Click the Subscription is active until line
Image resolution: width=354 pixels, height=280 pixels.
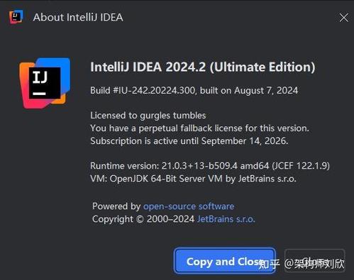[x=189, y=141]
